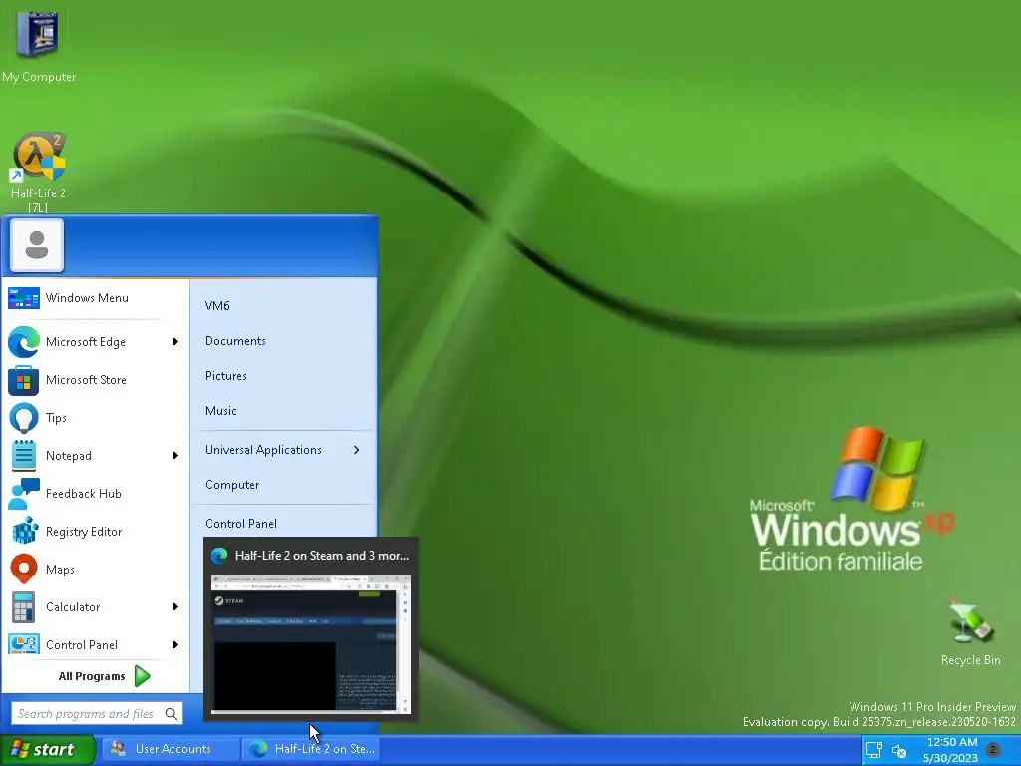Click 'Half-Life 2 on Steam and 3 mor...' title
This screenshot has height=766, width=1021.
point(322,556)
